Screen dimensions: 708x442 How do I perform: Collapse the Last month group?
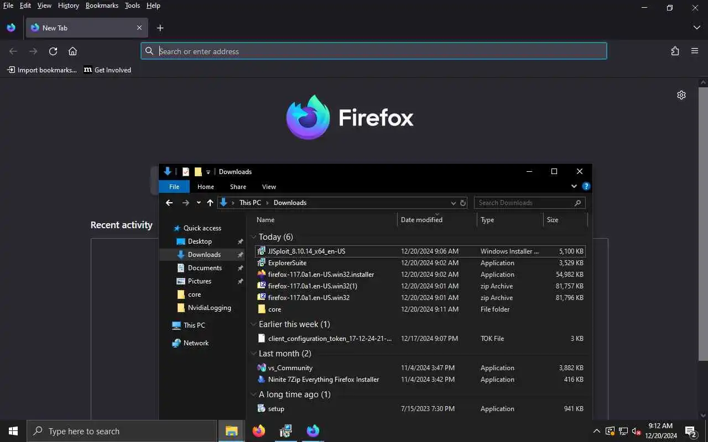click(254, 354)
